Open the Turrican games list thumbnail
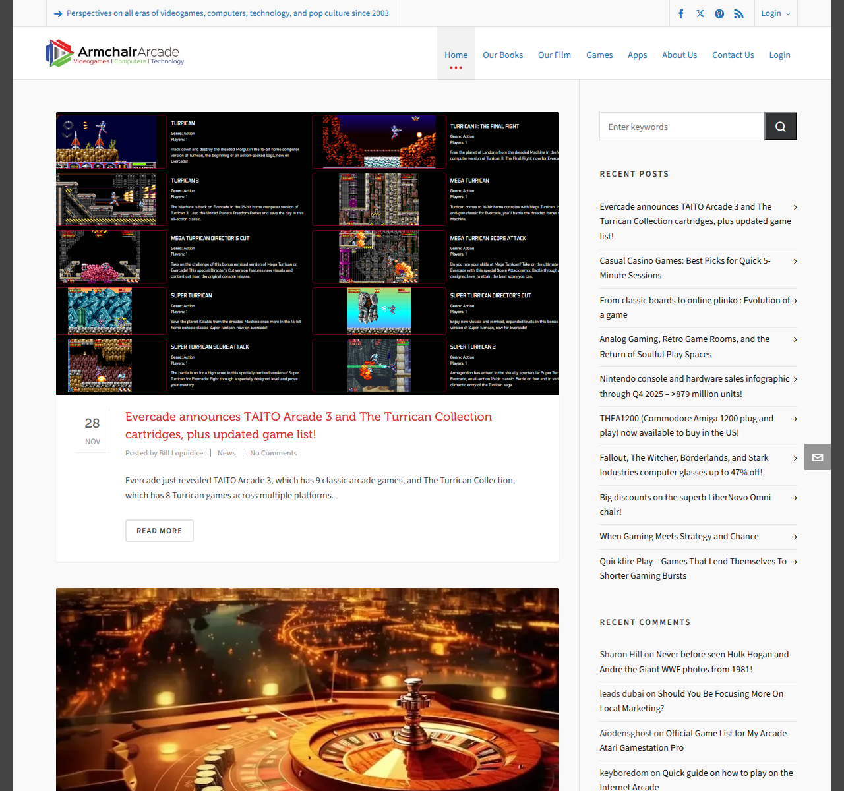 (x=307, y=253)
